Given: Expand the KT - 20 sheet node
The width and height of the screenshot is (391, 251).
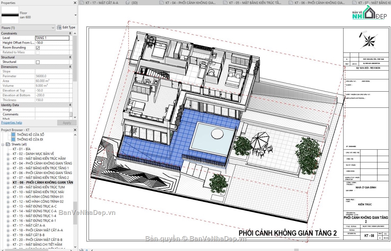Looking at the screenshot, I should point(8,240).
